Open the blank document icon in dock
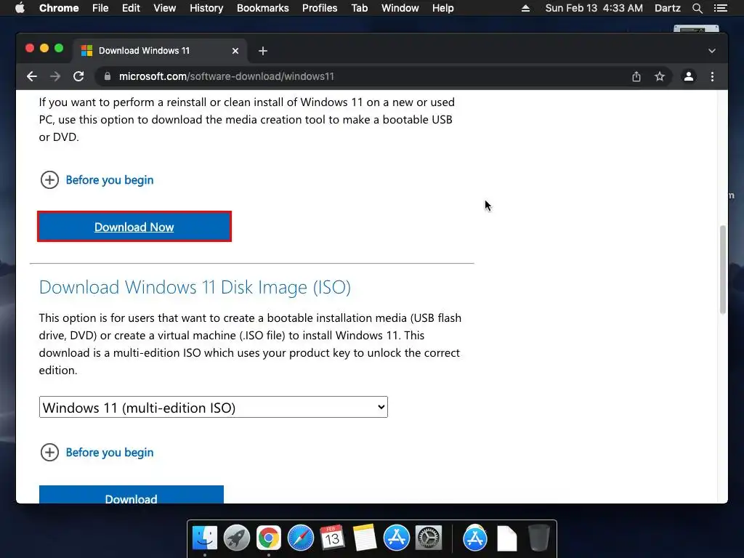The height and width of the screenshot is (558, 744). (x=506, y=538)
